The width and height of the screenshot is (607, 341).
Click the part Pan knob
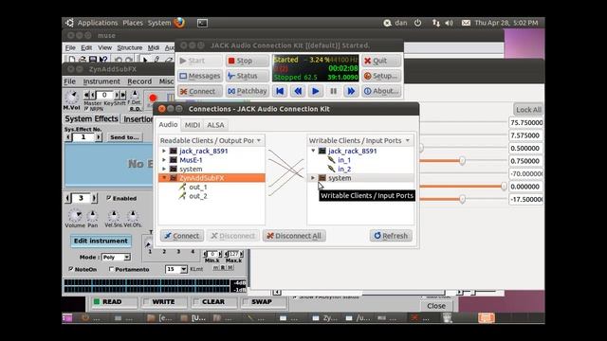coord(93,216)
